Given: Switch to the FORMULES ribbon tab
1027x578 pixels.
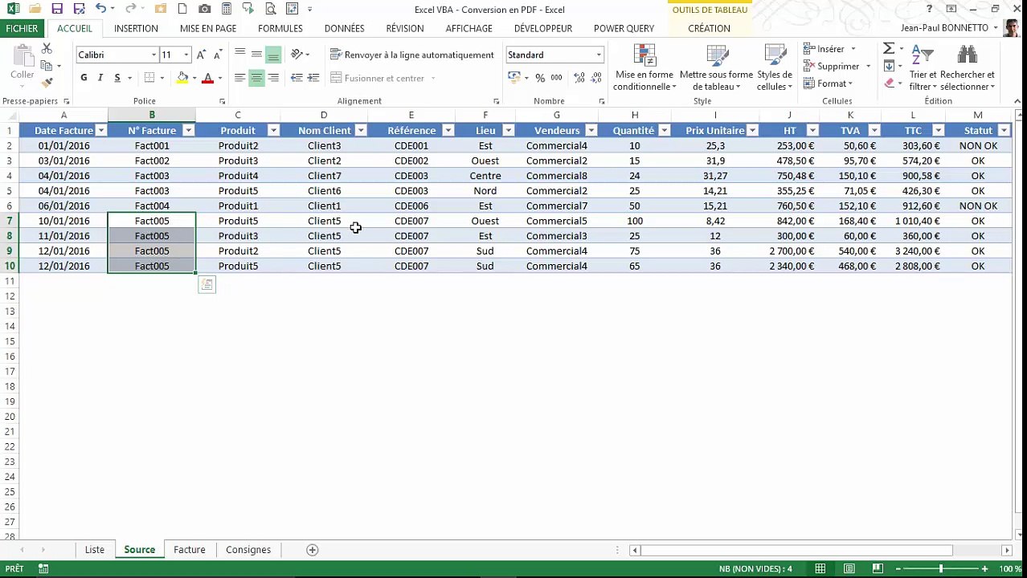Looking at the screenshot, I should [x=280, y=28].
